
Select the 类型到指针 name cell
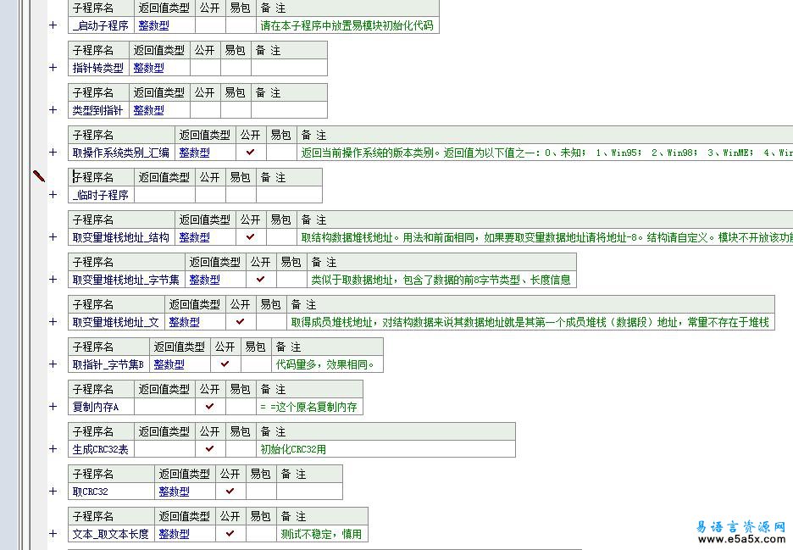click(x=98, y=110)
